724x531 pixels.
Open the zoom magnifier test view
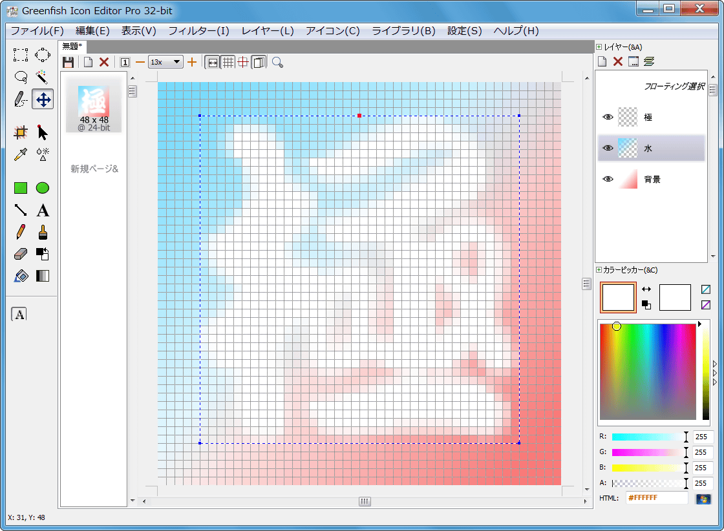point(277,62)
